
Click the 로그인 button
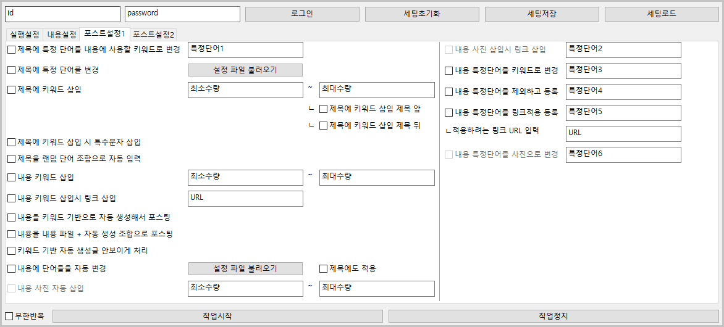pos(301,14)
